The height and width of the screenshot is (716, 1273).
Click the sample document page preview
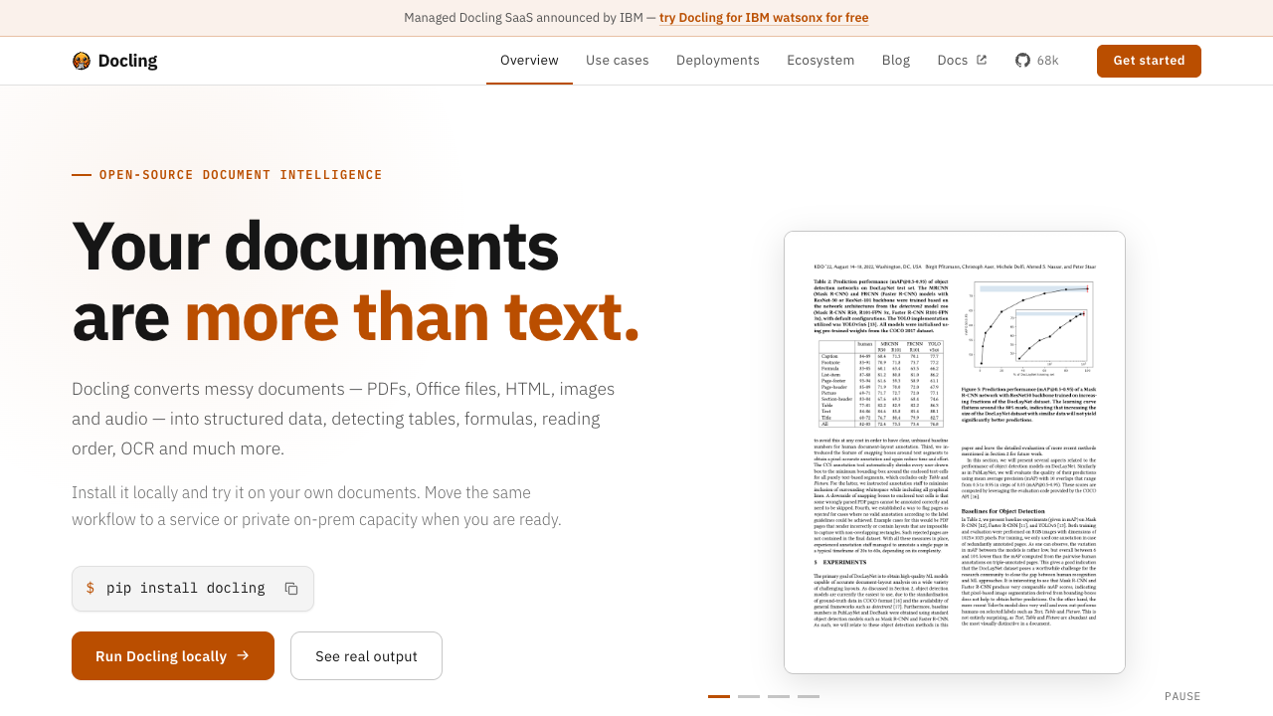(x=955, y=452)
